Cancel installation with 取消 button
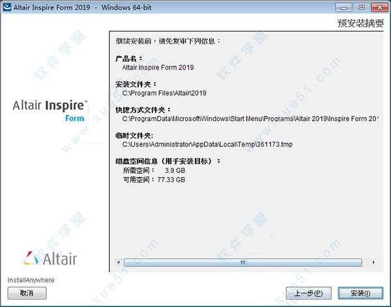The image size is (391, 307). (x=27, y=293)
